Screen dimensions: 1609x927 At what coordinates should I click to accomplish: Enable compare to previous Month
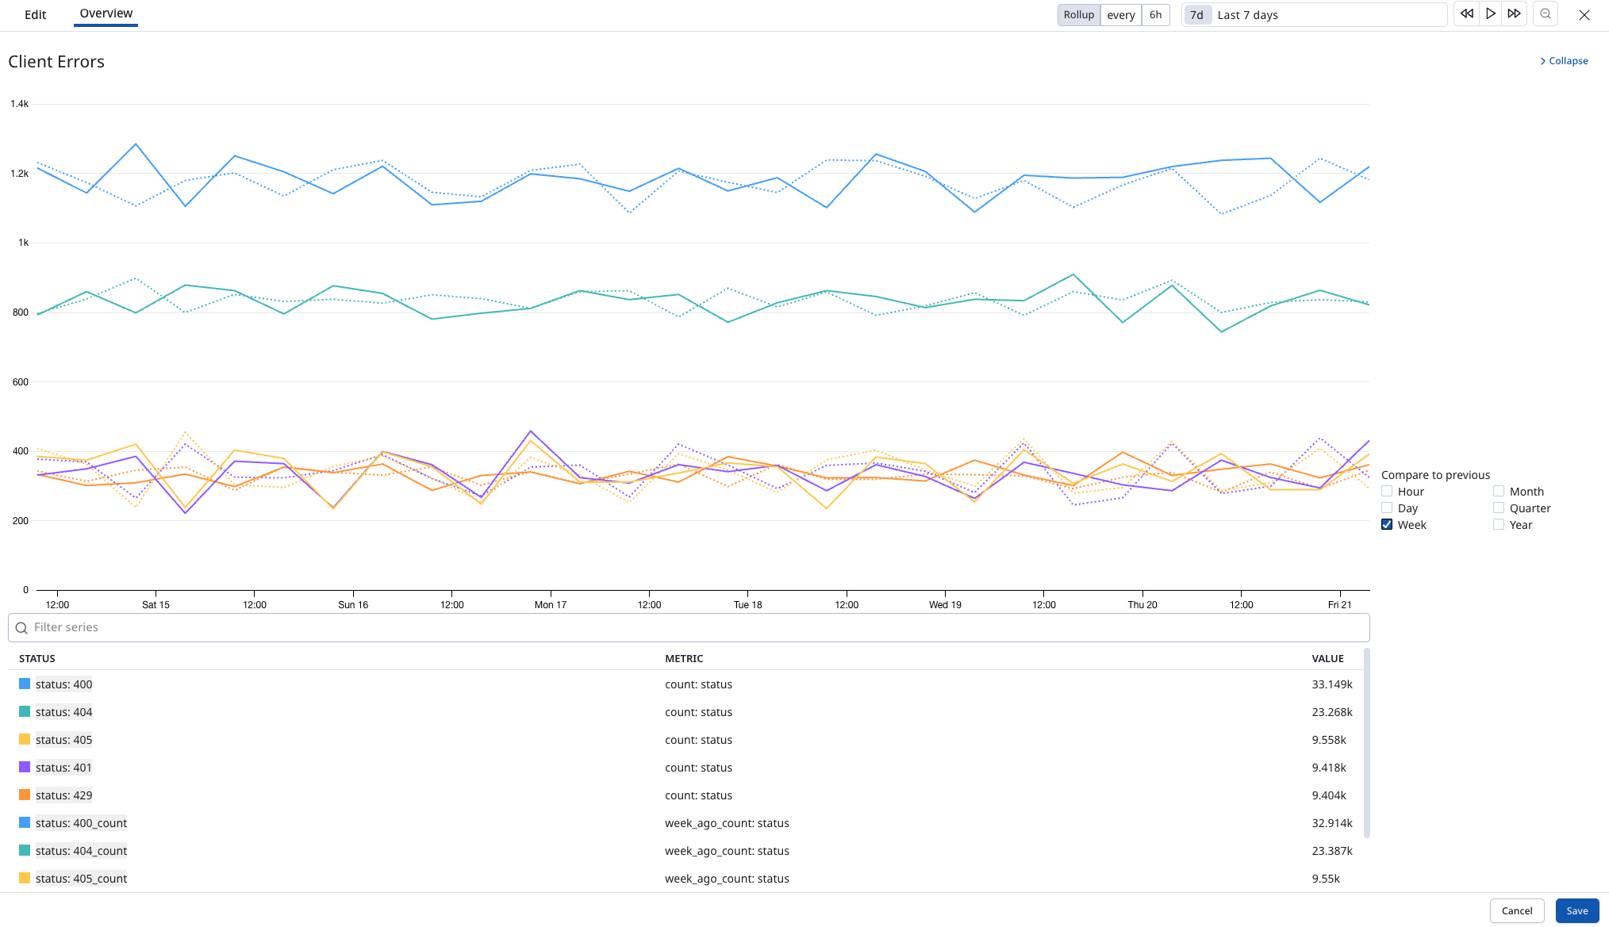coord(1499,492)
